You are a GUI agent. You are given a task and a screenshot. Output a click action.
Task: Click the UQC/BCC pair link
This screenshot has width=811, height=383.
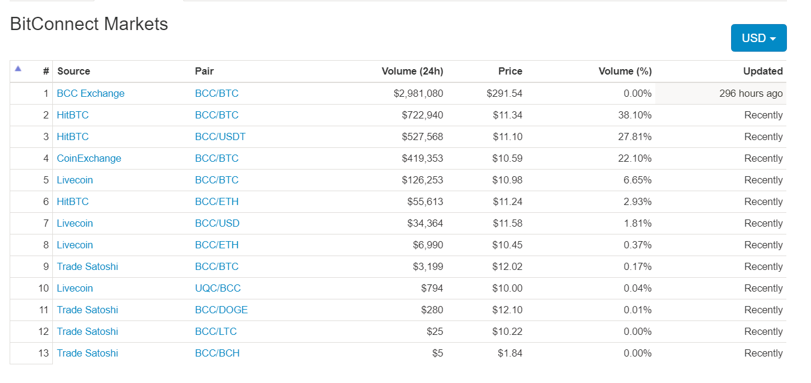pos(218,288)
